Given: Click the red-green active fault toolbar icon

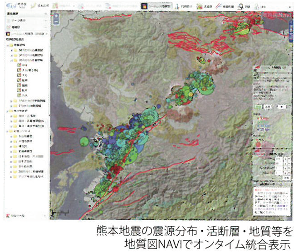Looking at the screenshot, I should [199, 7].
